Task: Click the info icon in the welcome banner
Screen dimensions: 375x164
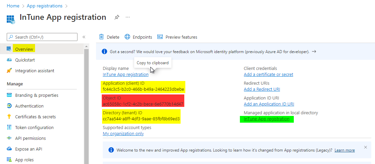Action: tap(111, 150)
